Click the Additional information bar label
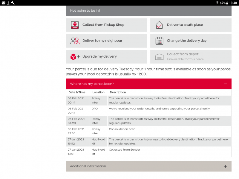239x179 pixels. (88, 166)
